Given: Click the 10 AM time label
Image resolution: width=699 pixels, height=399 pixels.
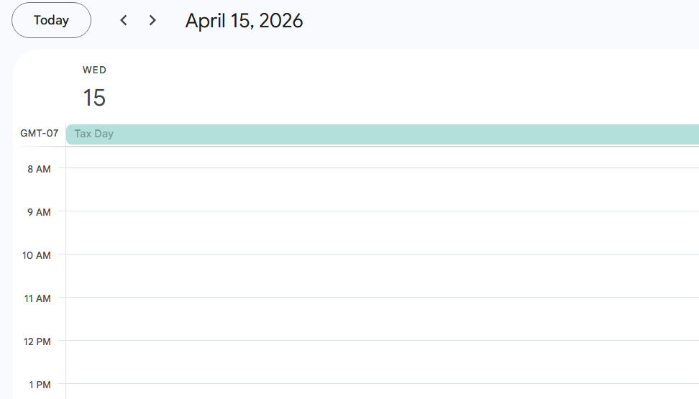Looking at the screenshot, I should (37, 255).
